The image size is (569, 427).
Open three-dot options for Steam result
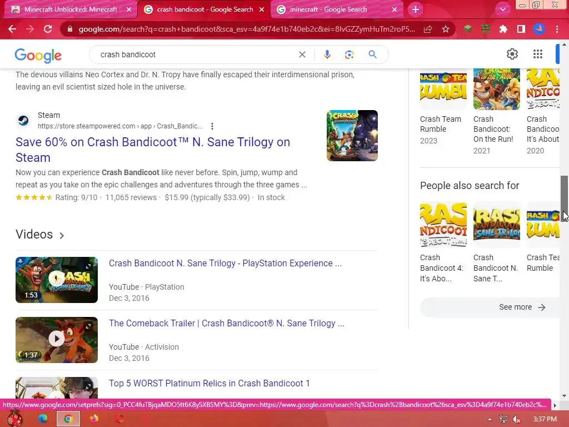212,126
